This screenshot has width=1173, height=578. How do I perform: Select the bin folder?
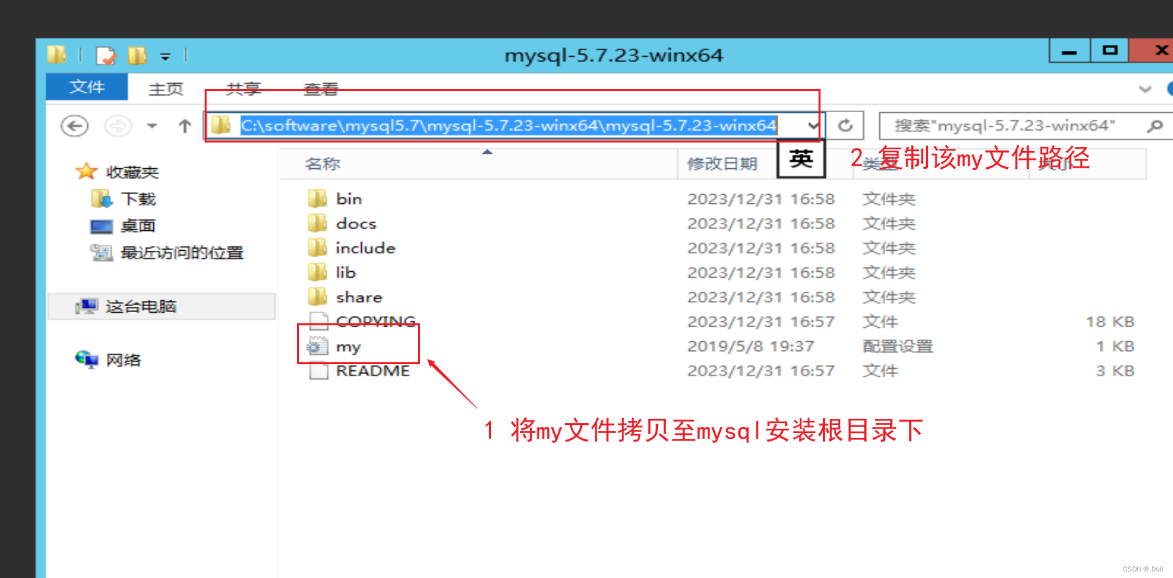349,199
